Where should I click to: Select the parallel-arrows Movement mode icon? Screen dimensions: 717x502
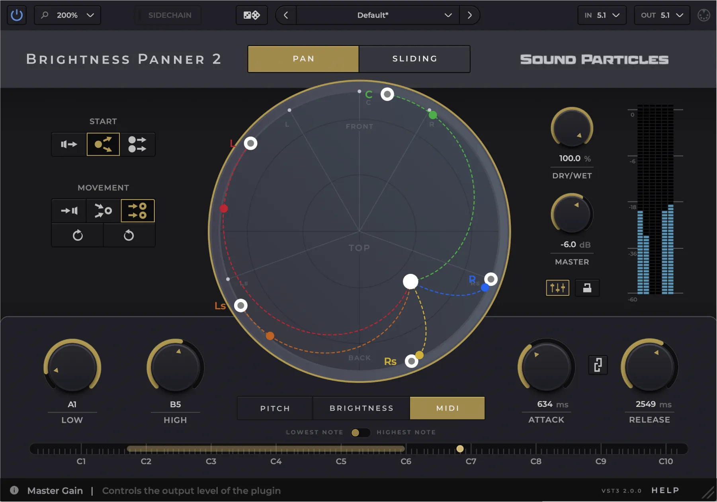(x=138, y=211)
